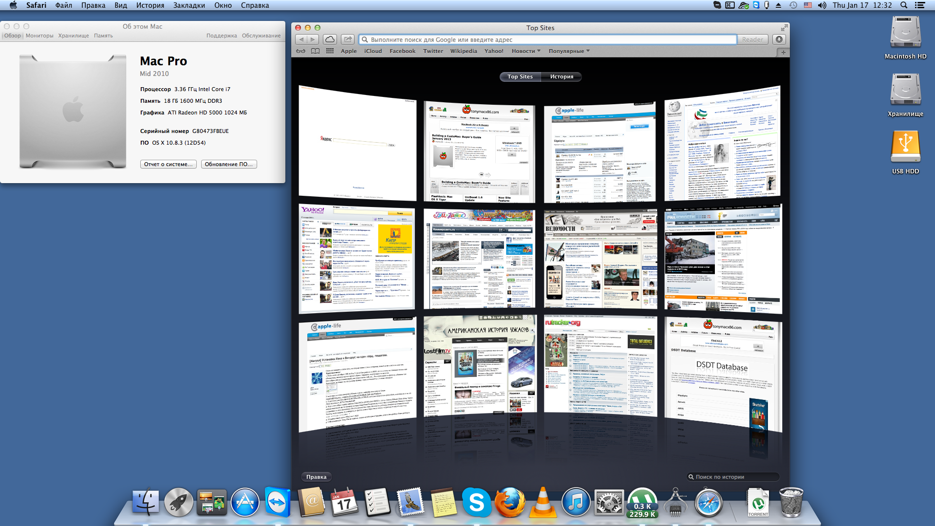Open the Yahoo! Top Sites thumbnail

click(357, 259)
